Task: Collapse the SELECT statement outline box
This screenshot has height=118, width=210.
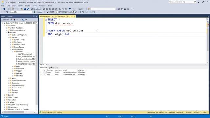Action: click(x=46, y=20)
